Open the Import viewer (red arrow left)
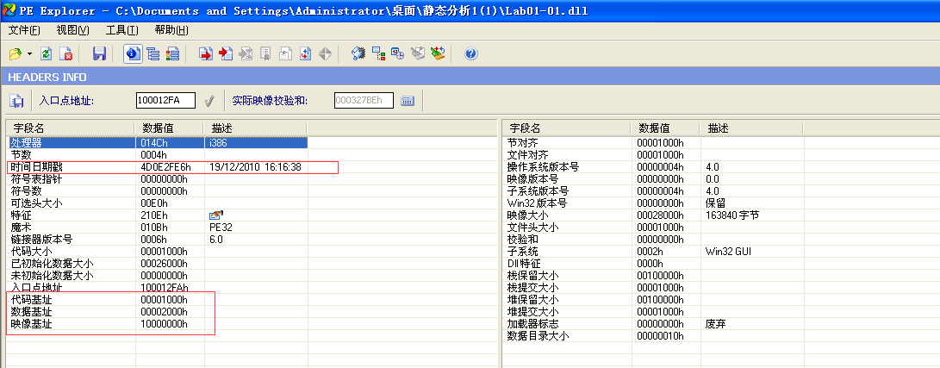This screenshot has width=940, height=368. 226,54
